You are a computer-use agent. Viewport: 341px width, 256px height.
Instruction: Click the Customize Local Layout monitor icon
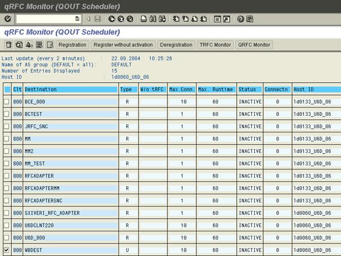click(x=227, y=19)
